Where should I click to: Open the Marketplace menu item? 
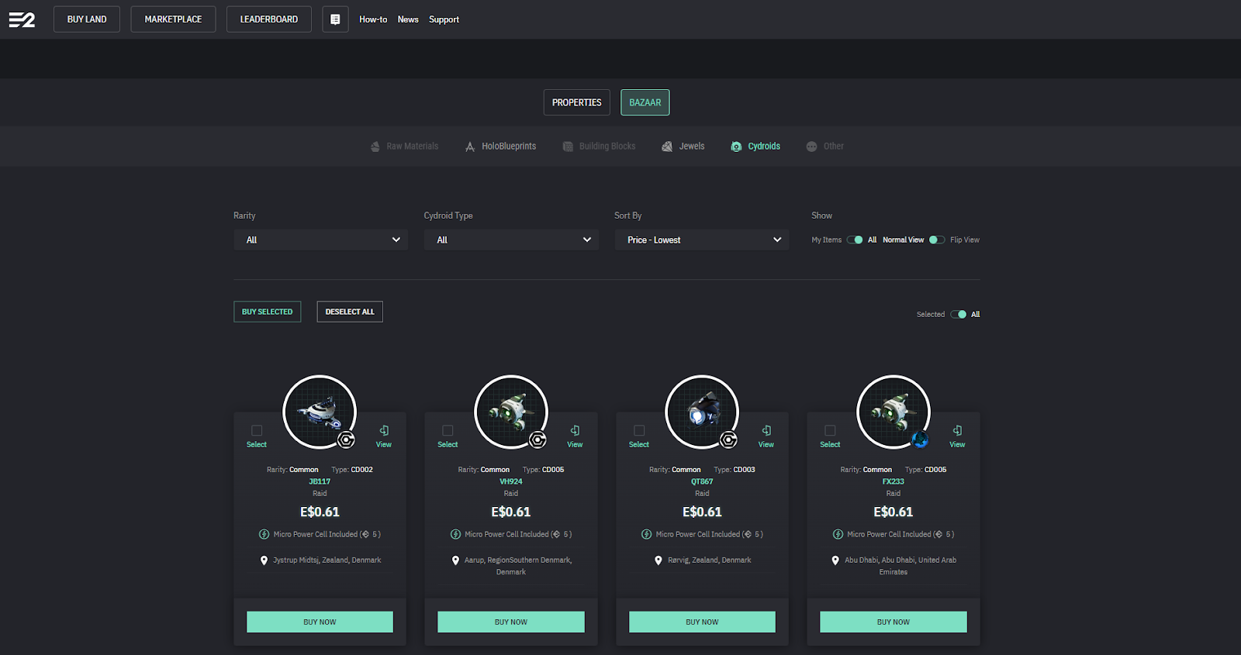pyautogui.click(x=173, y=19)
